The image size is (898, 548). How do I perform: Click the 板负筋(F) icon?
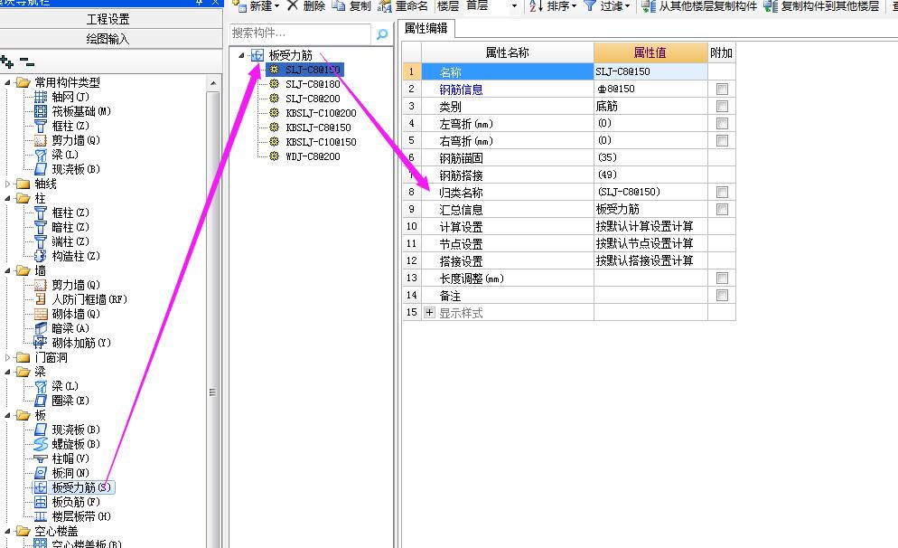click(41, 502)
